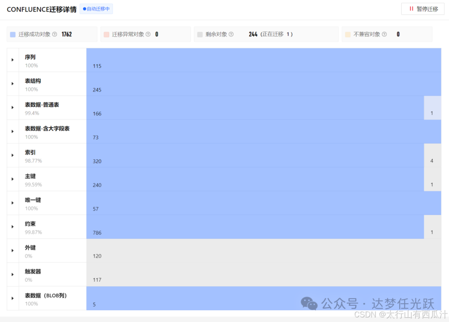Screen dimensions: 449x322
Task: Click remaining segment 4 in 索引 row
Action: pyautogui.click(x=433, y=155)
